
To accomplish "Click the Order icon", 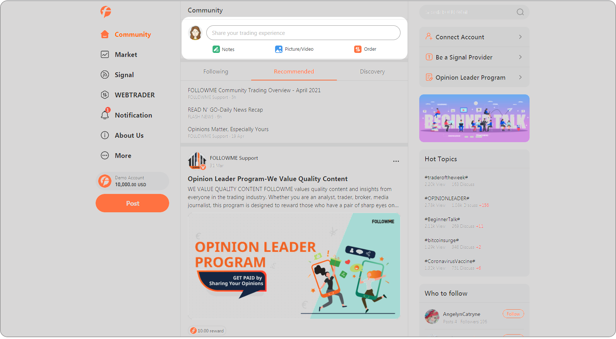I will [x=358, y=49].
